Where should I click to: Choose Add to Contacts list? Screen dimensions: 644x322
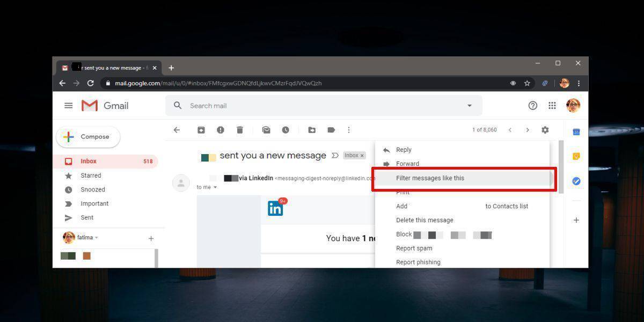point(462,206)
